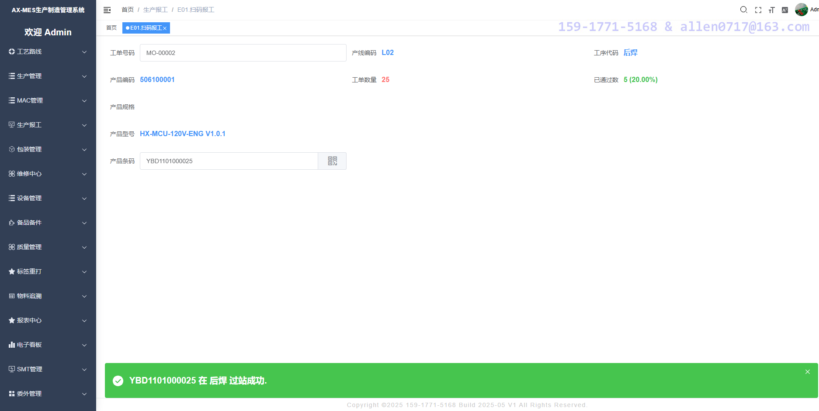This screenshot has width=819, height=411.
Task: Expand the 生产报工 menu chevron
Action: pos(84,125)
